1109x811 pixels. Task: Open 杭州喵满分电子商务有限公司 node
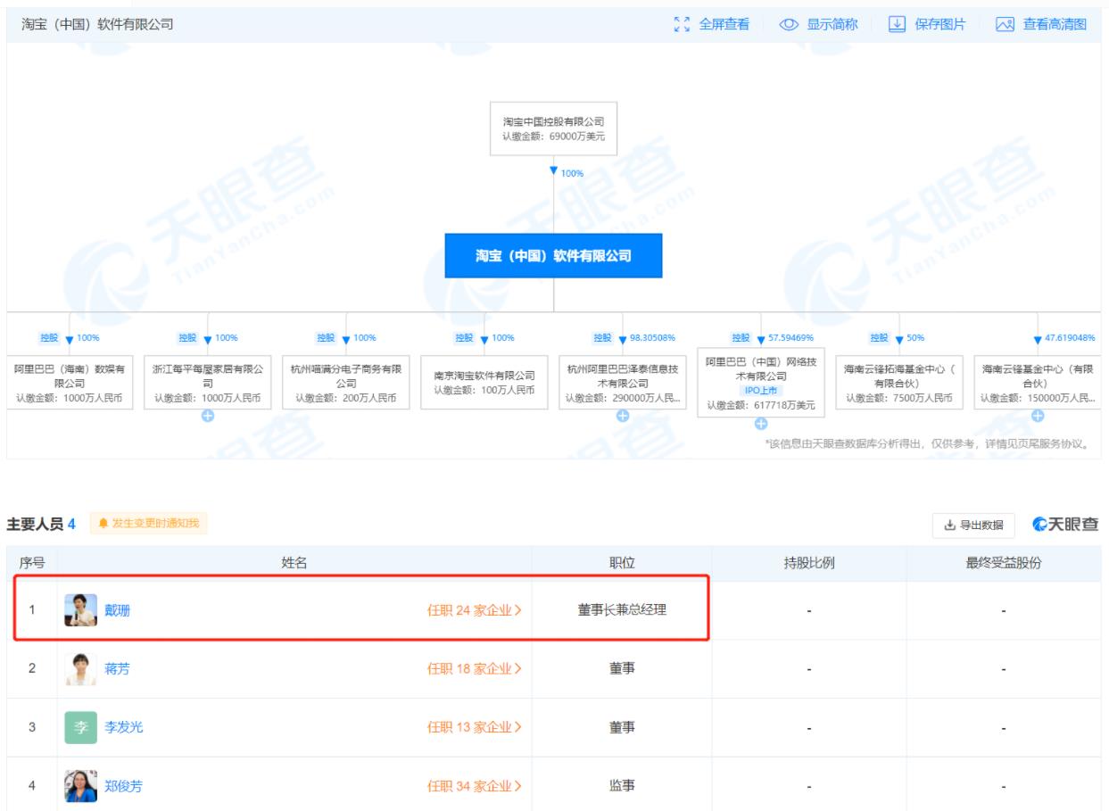point(345,384)
